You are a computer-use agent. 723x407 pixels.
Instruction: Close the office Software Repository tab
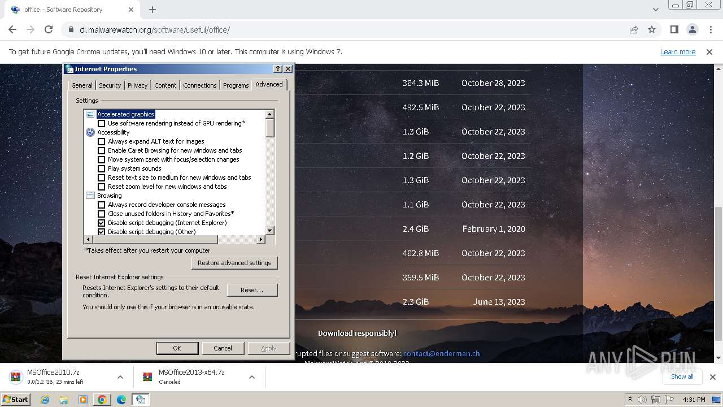(131, 10)
